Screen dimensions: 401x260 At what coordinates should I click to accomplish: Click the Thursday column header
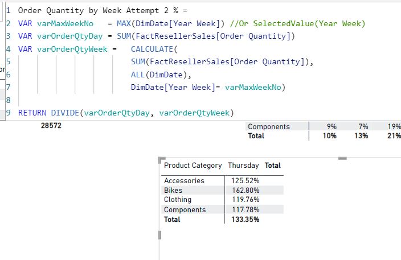point(243,166)
